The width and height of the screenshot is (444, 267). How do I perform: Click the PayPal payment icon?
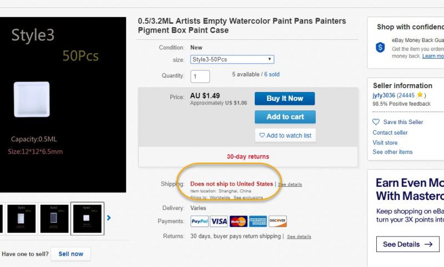pyautogui.click(x=200, y=221)
